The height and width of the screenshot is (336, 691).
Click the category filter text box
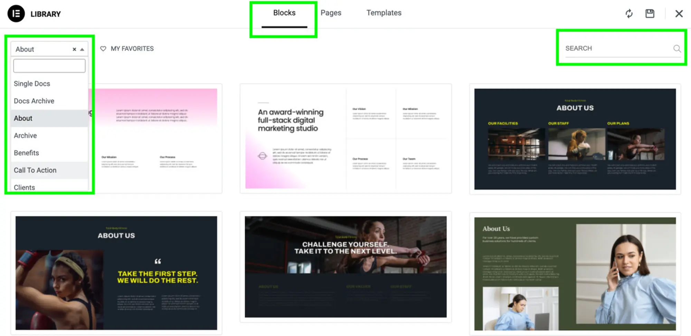(x=49, y=66)
